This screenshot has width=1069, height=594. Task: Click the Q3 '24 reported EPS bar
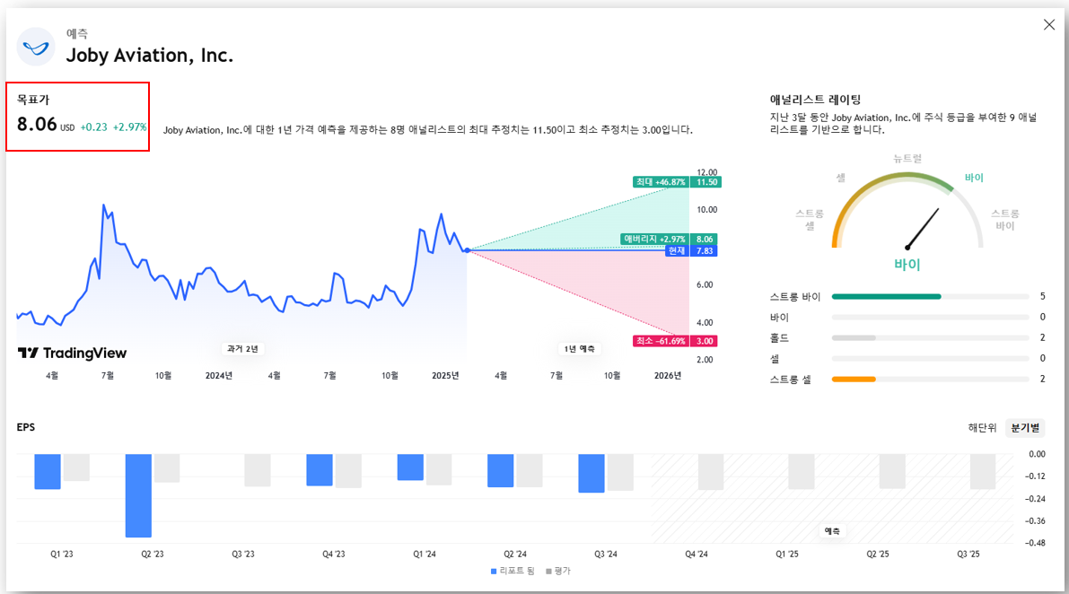tap(591, 474)
